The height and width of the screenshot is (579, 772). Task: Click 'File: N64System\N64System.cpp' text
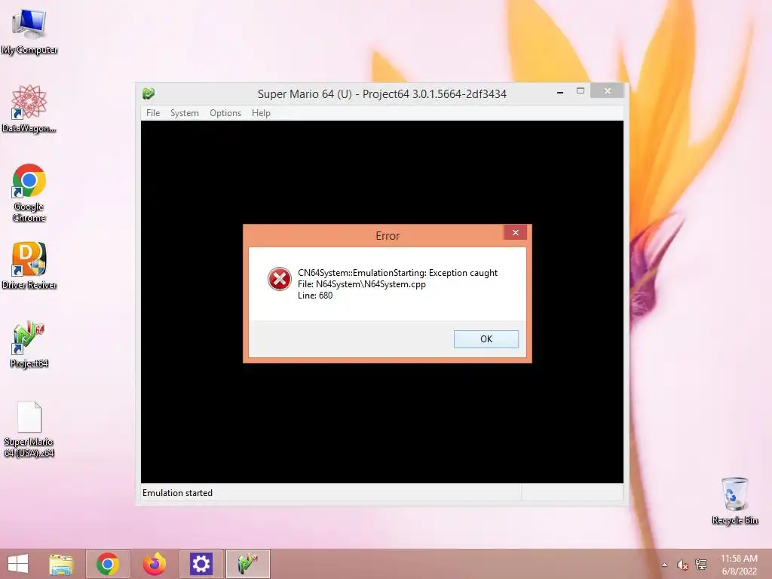pos(361,284)
